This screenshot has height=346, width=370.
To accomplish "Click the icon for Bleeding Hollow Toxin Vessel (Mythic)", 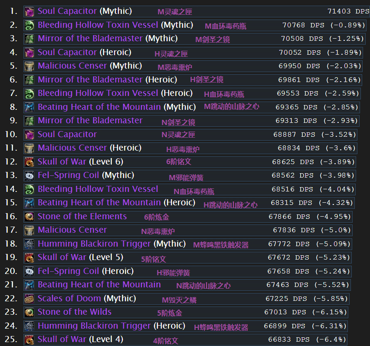I will point(29,25).
